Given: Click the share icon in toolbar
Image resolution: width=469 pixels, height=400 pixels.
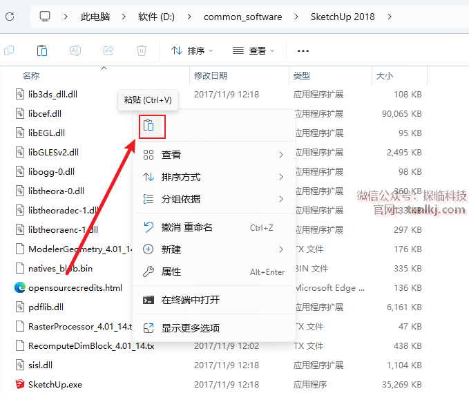Looking at the screenshot, I should coord(108,50).
